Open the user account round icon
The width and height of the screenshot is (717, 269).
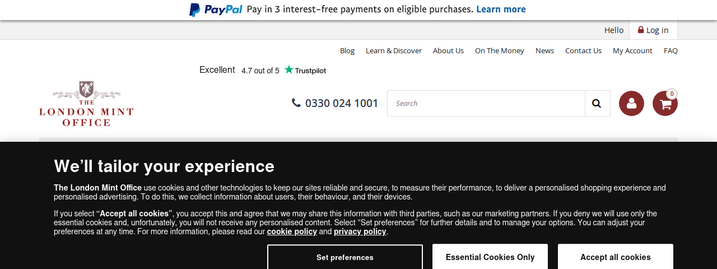click(x=631, y=103)
